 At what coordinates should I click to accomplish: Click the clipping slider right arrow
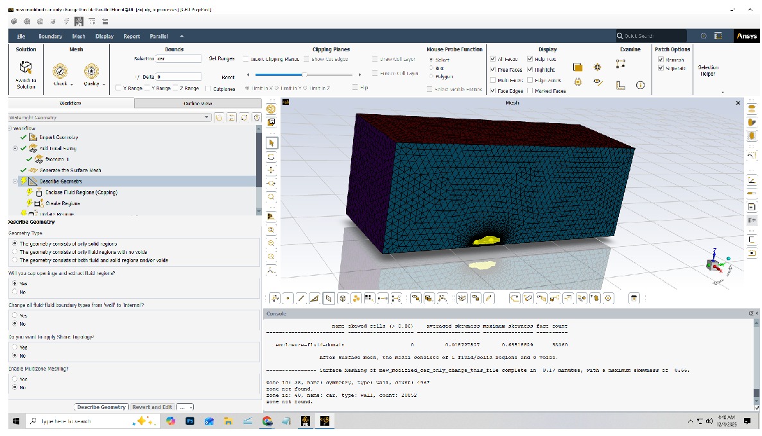click(x=359, y=74)
